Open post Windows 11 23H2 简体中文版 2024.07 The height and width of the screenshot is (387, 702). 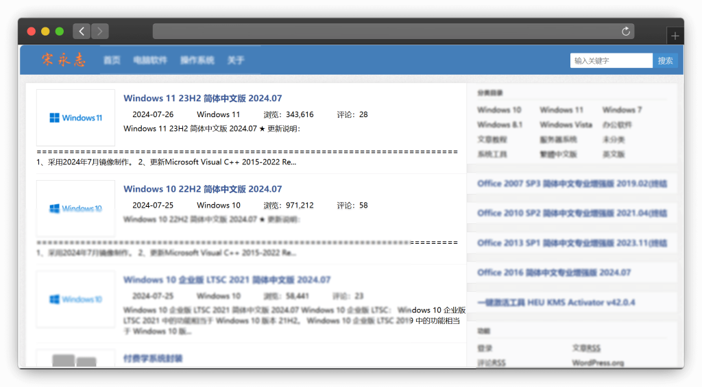(x=203, y=98)
